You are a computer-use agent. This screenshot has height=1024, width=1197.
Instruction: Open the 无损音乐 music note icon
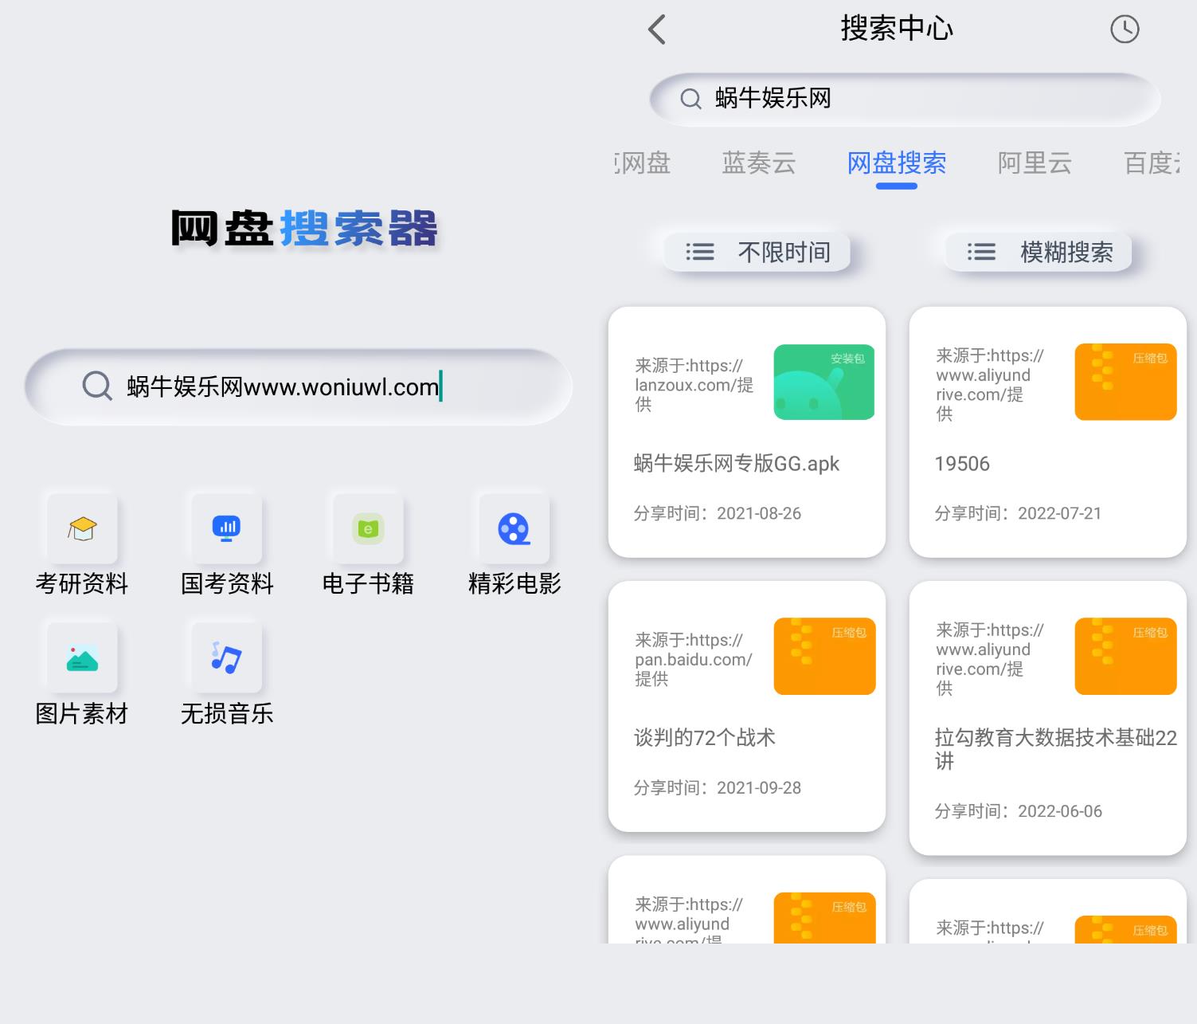(227, 657)
